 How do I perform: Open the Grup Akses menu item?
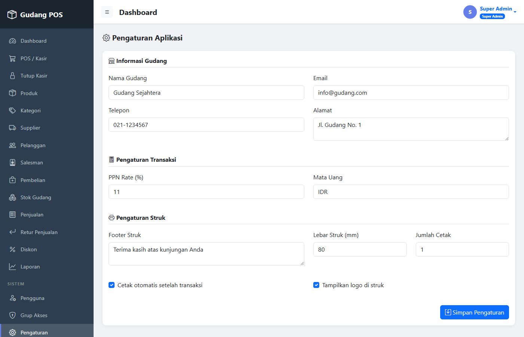47,315
